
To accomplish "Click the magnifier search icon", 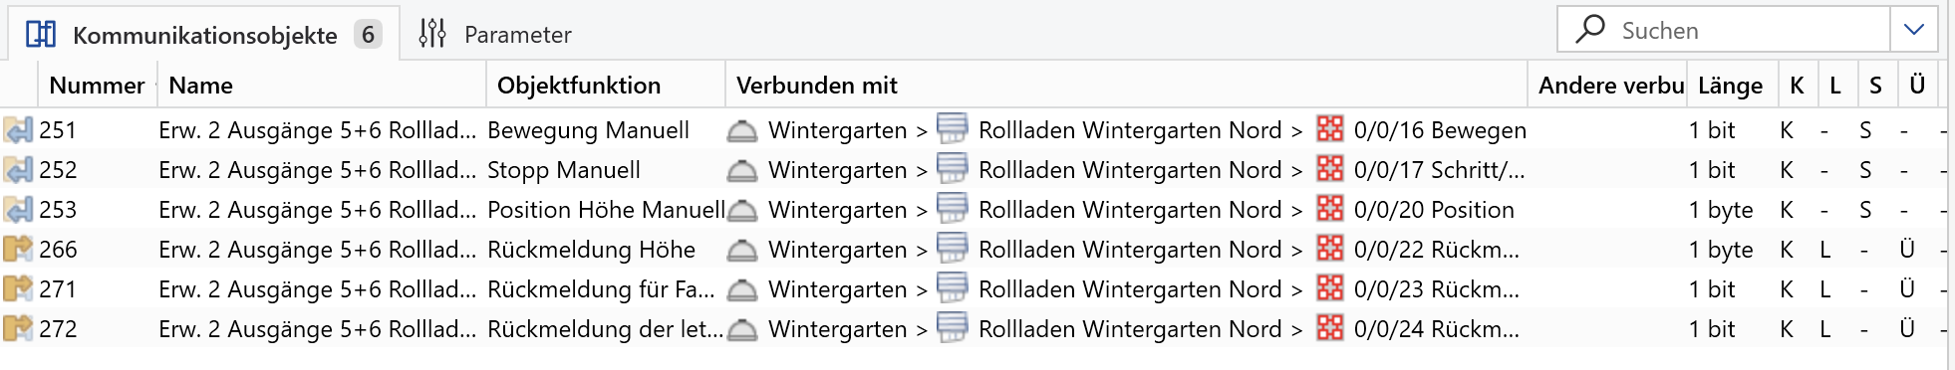I will tap(1590, 29).
